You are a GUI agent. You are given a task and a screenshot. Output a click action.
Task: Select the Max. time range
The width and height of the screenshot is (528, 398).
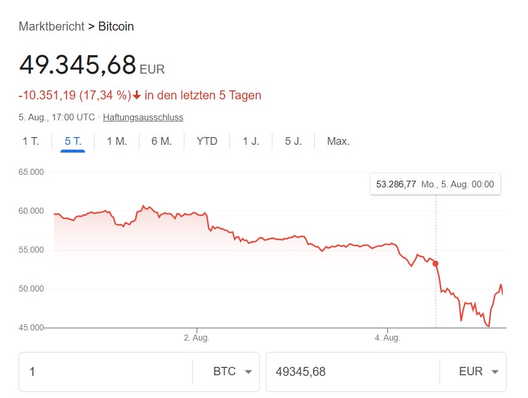point(338,142)
